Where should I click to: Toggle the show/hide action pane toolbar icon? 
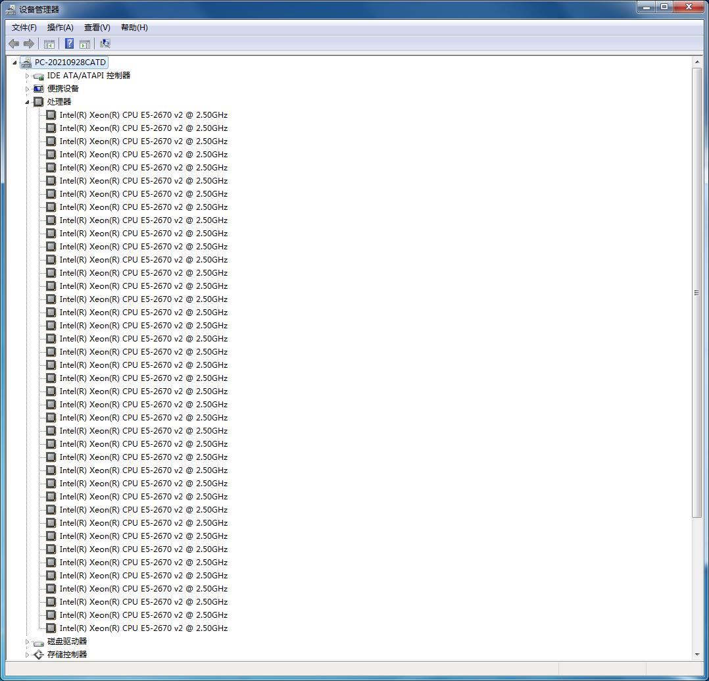(85, 44)
